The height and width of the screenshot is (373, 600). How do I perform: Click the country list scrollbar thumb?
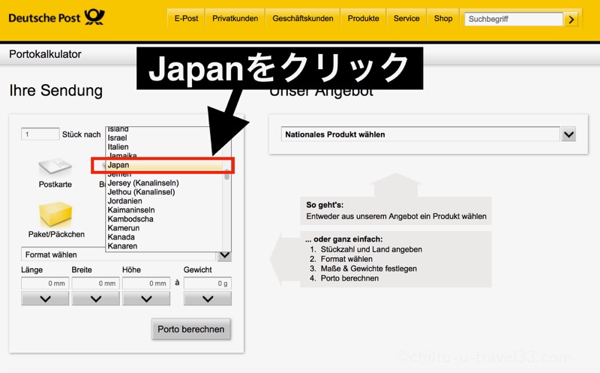coord(227,175)
